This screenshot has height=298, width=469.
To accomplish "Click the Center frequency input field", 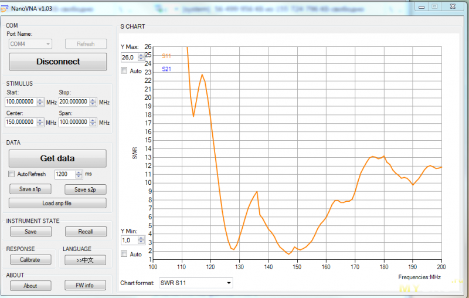I will tap(21, 122).
